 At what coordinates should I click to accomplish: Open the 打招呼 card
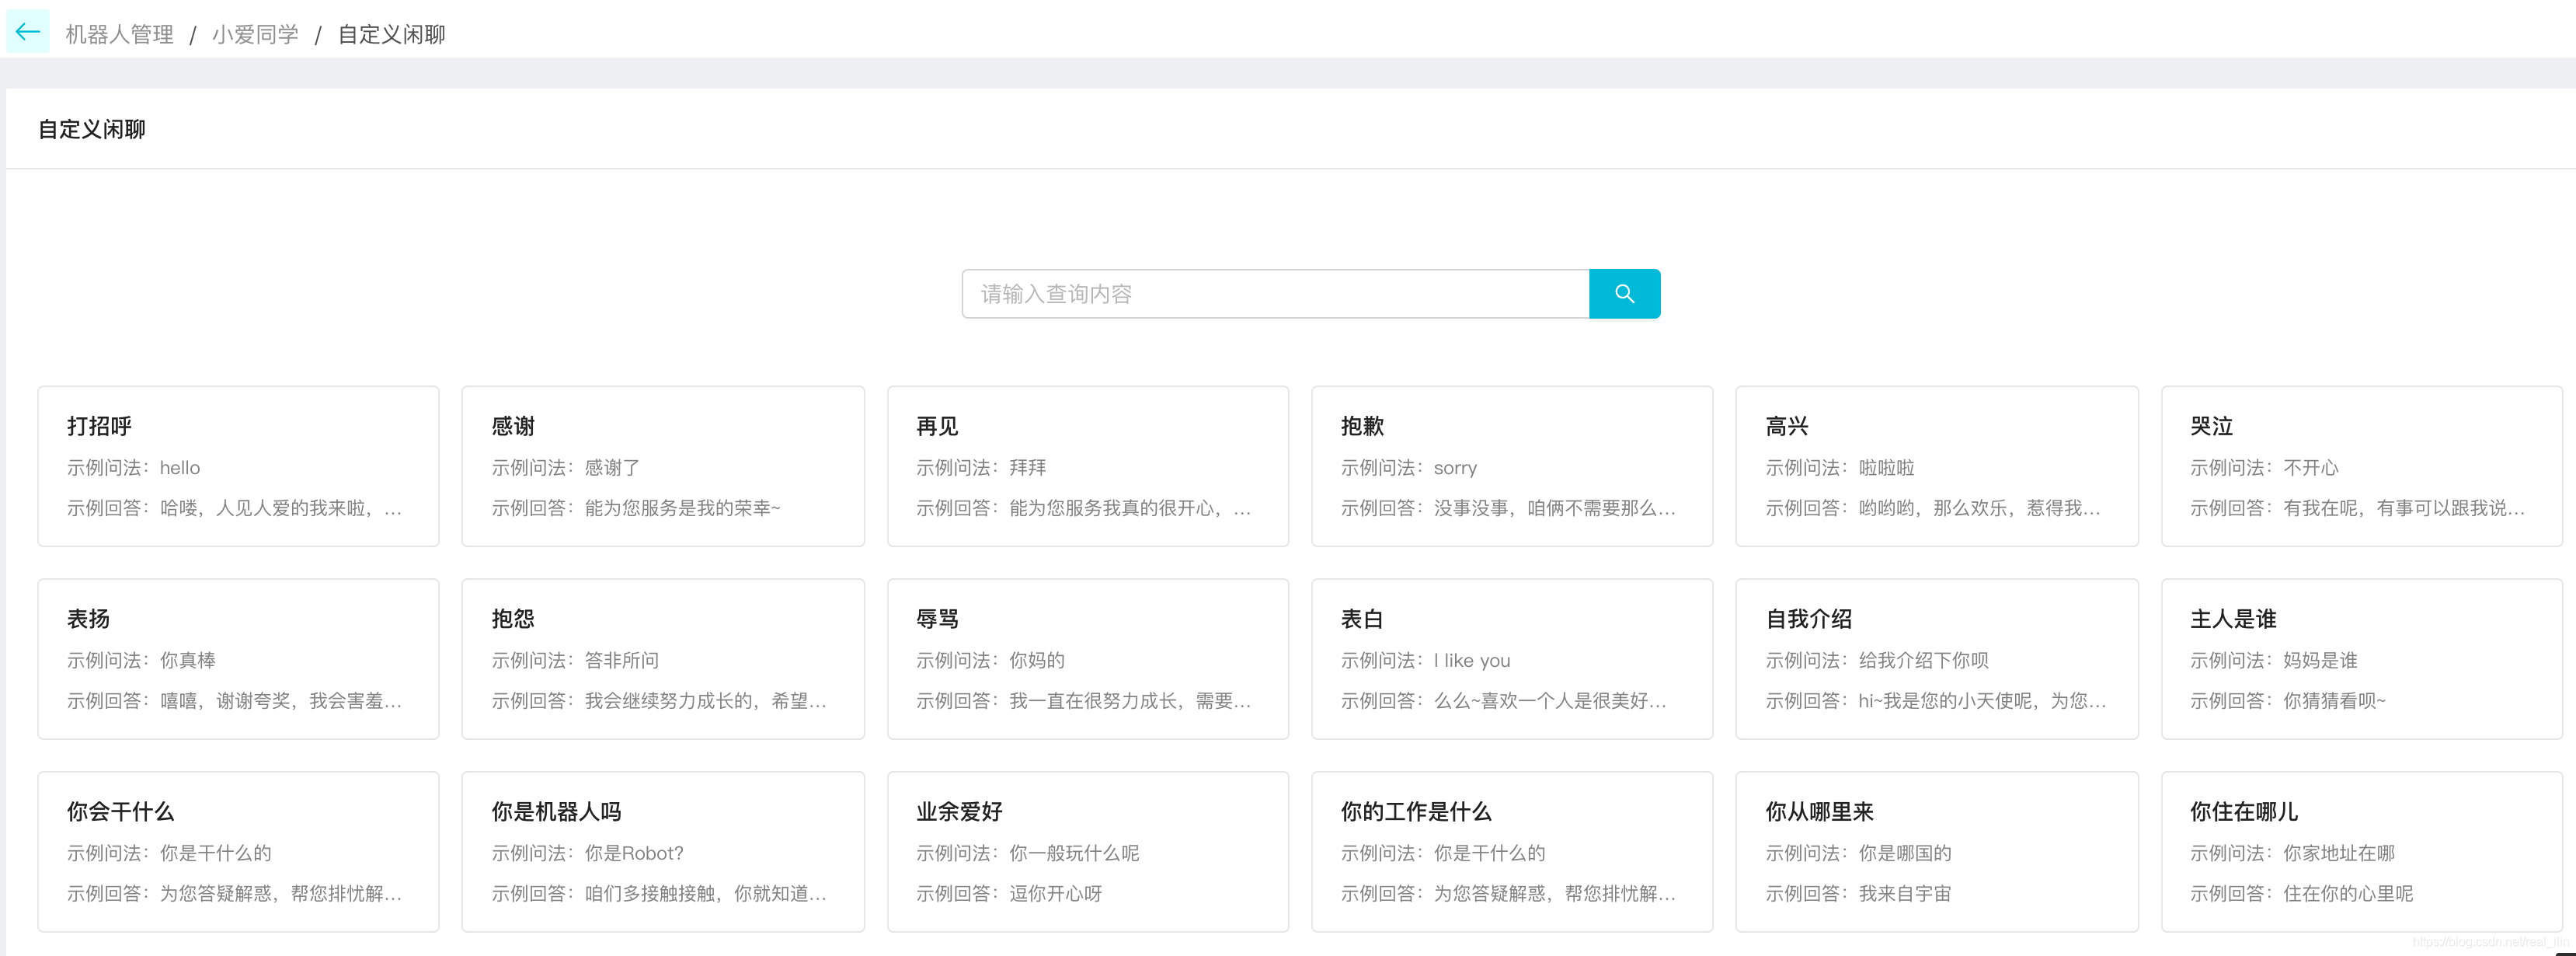[x=238, y=466]
